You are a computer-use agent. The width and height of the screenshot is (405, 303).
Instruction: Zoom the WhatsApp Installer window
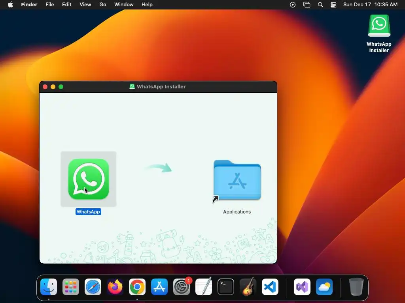(x=61, y=87)
